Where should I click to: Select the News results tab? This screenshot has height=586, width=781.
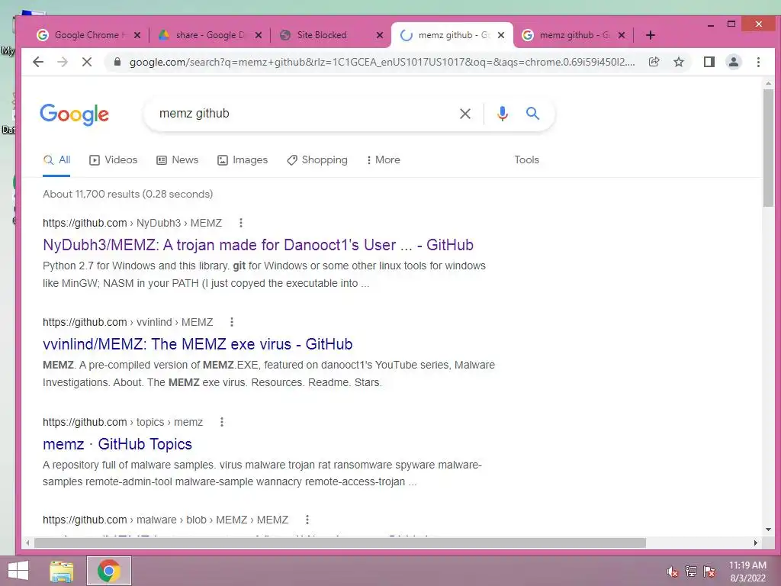(x=177, y=160)
